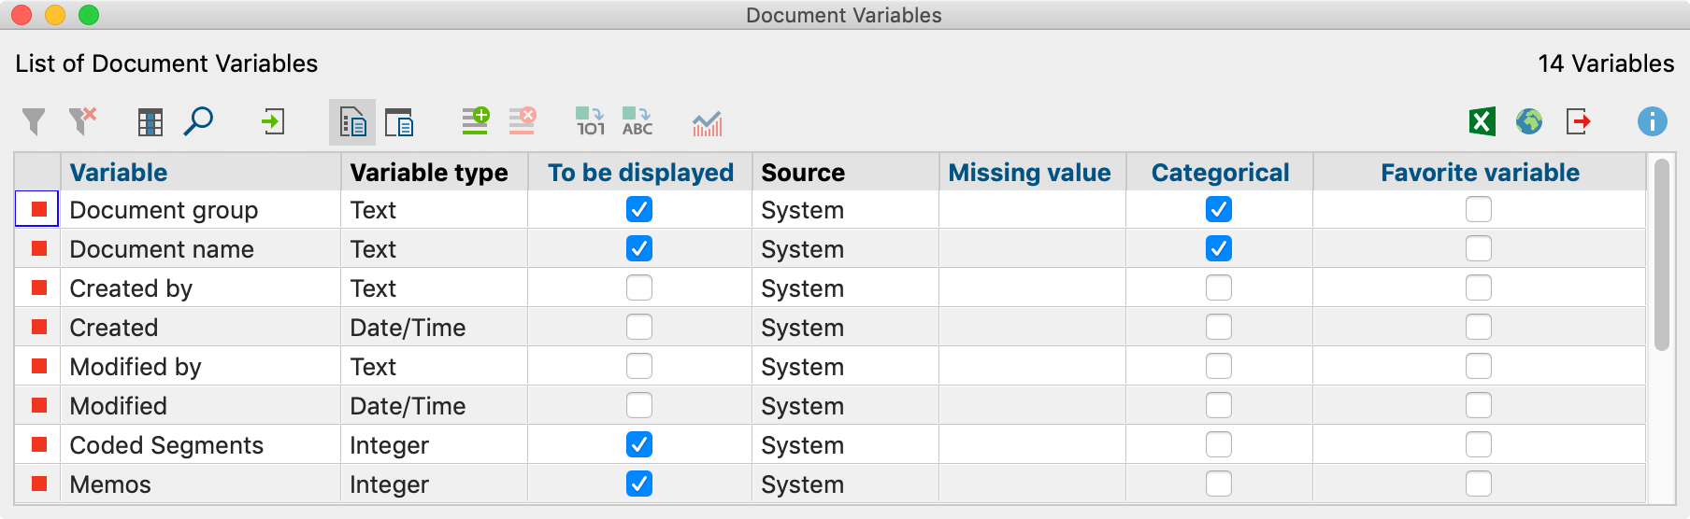
Task: Click the vertical scrollbar thumb
Action: [1661, 254]
